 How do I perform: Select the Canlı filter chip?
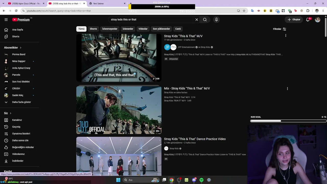(178, 29)
